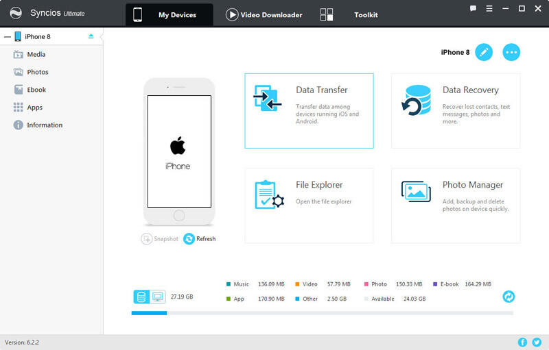Switch to device storage view toggle

click(141, 297)
